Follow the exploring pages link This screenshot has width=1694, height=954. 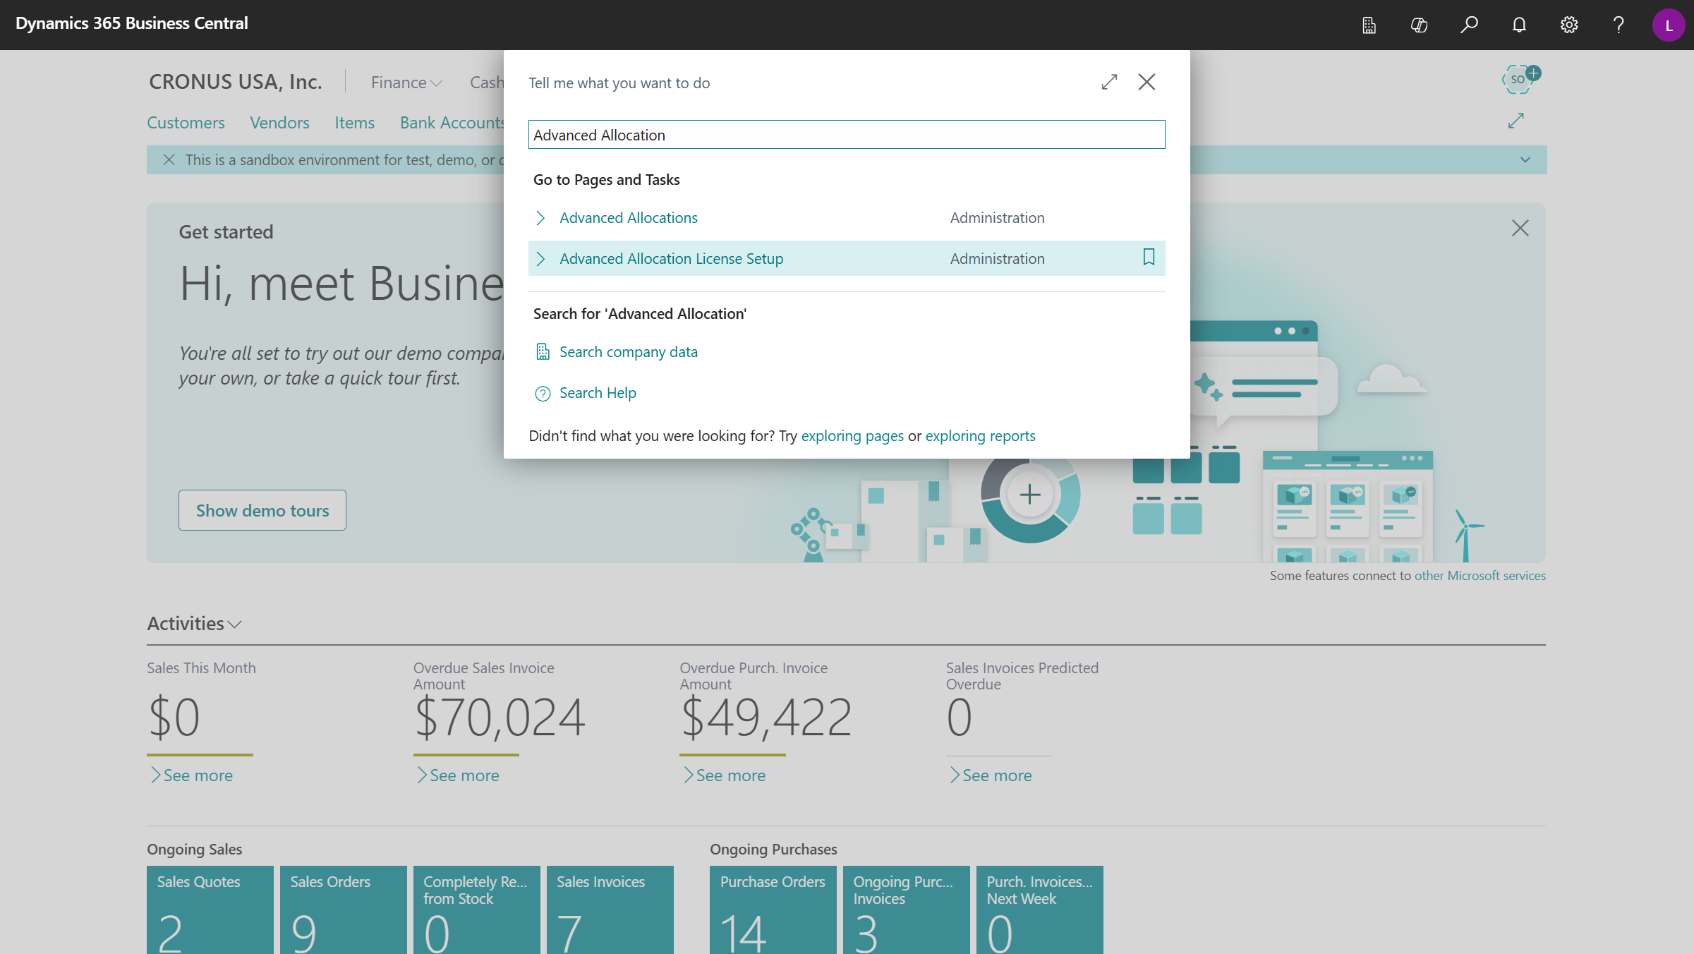[852, 436]
